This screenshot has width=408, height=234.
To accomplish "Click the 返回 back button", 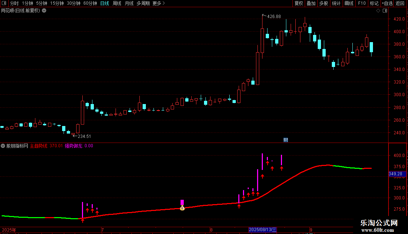I will click(x=400, y=3).
